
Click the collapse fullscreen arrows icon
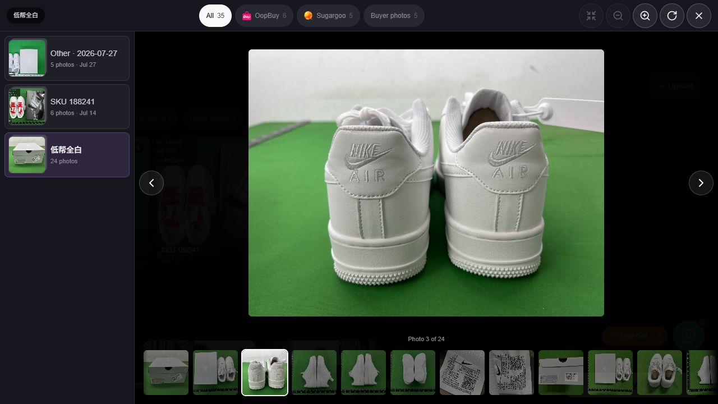pyautogui.click(x=591, y=16)
